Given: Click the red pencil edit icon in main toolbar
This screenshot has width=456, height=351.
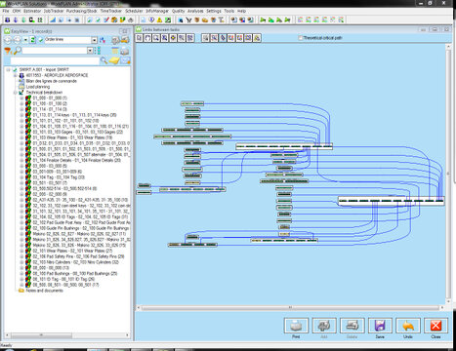Looking at the screenshot, I should click(106, 19).
